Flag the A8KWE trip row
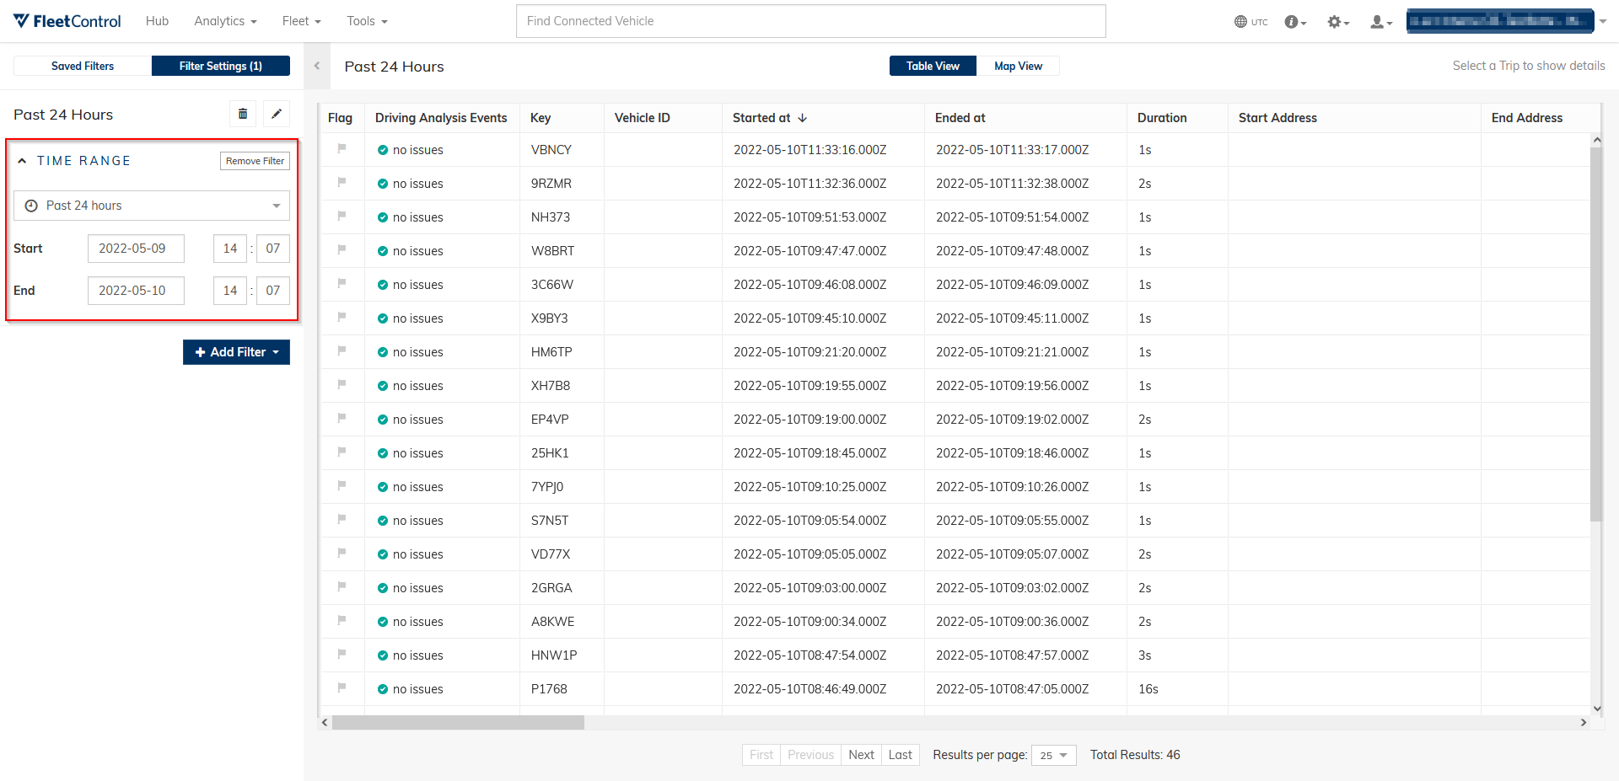 tap(342, 620)
